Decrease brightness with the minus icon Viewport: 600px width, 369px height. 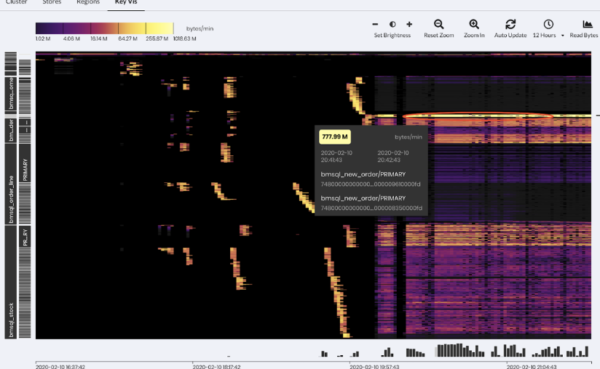click(375, 24)
